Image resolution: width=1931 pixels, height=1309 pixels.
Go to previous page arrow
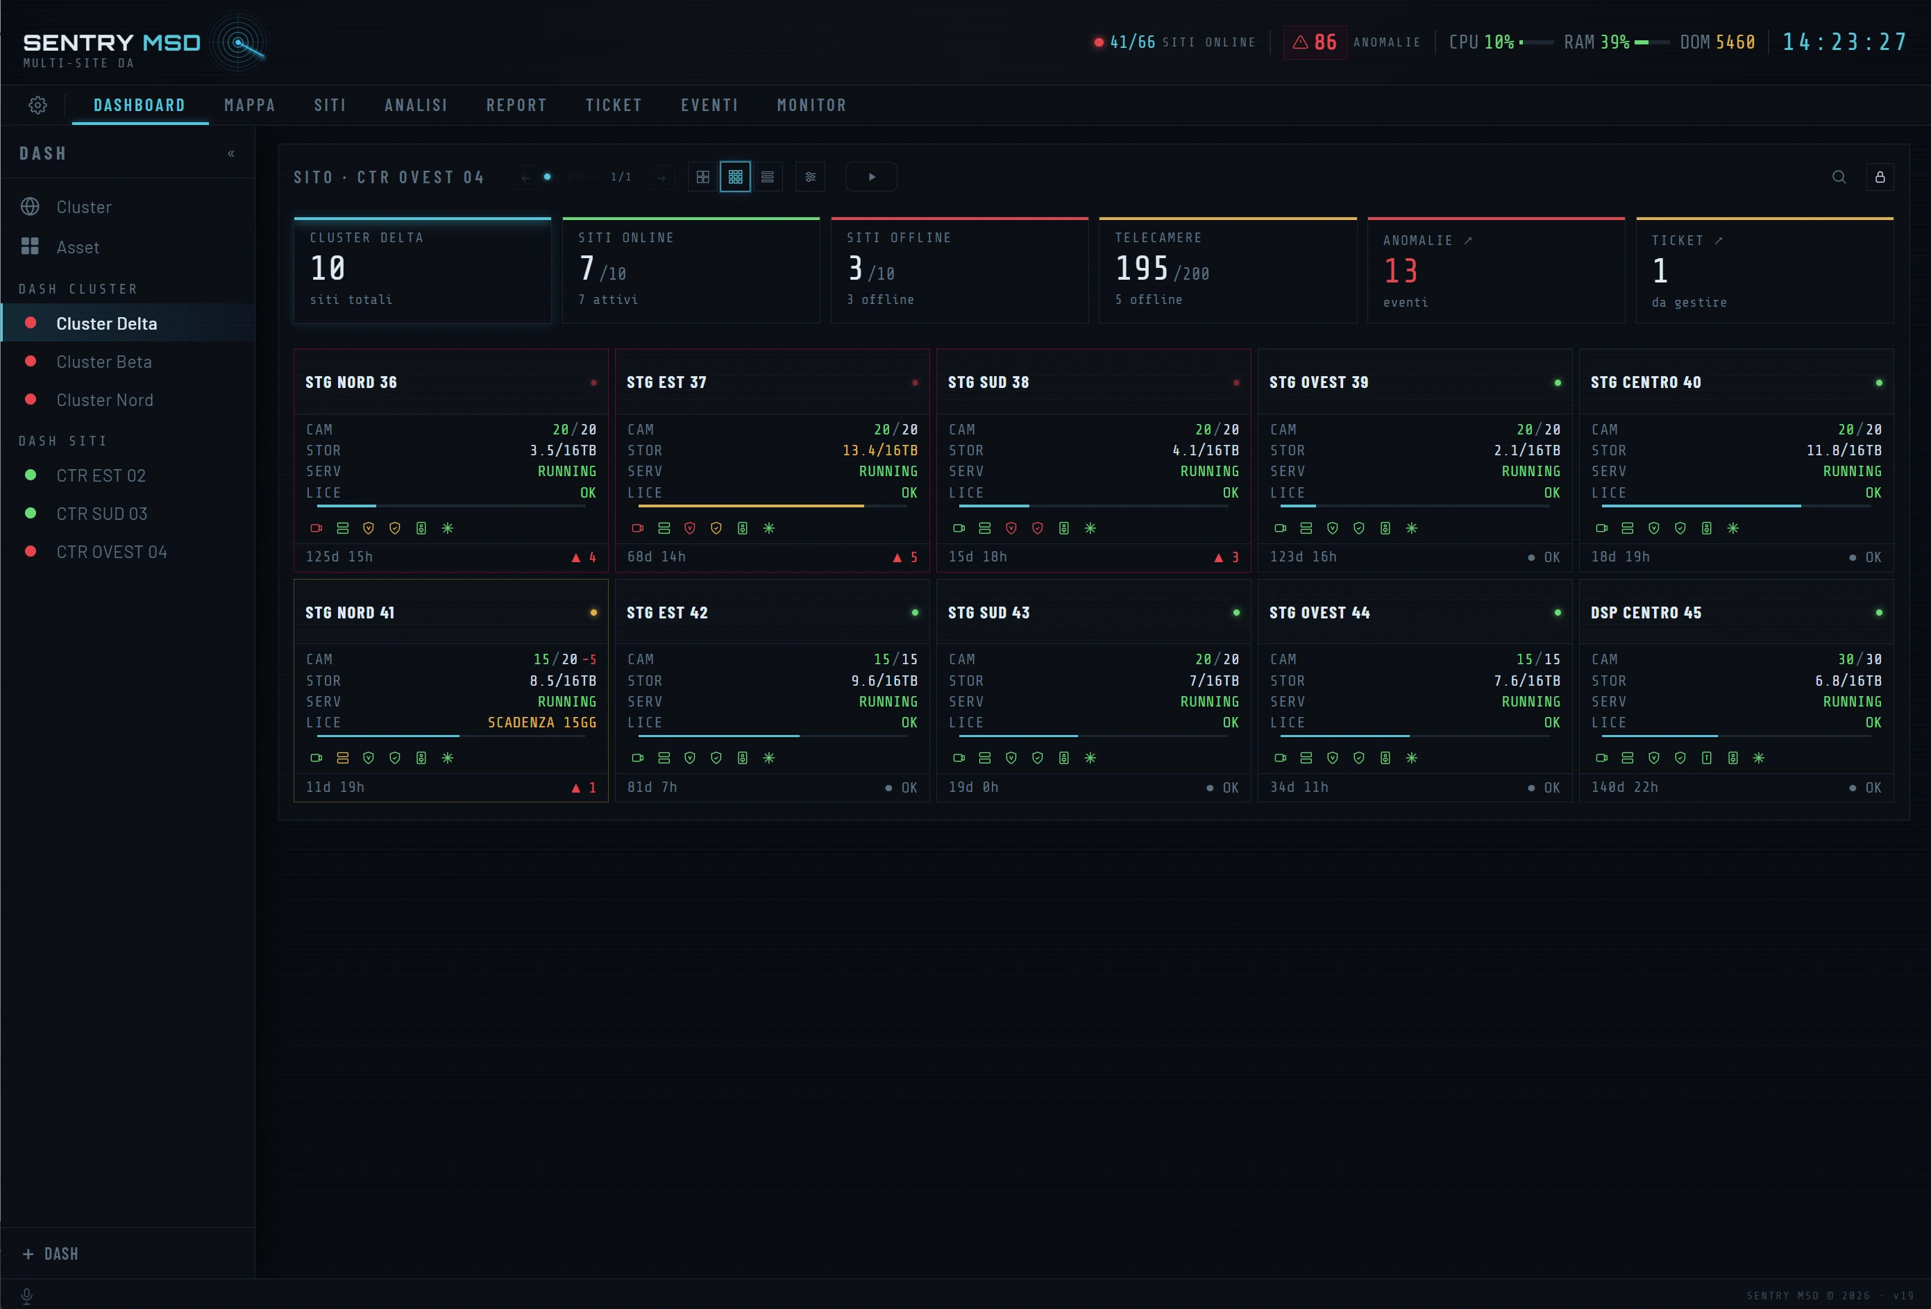[525, 178]
